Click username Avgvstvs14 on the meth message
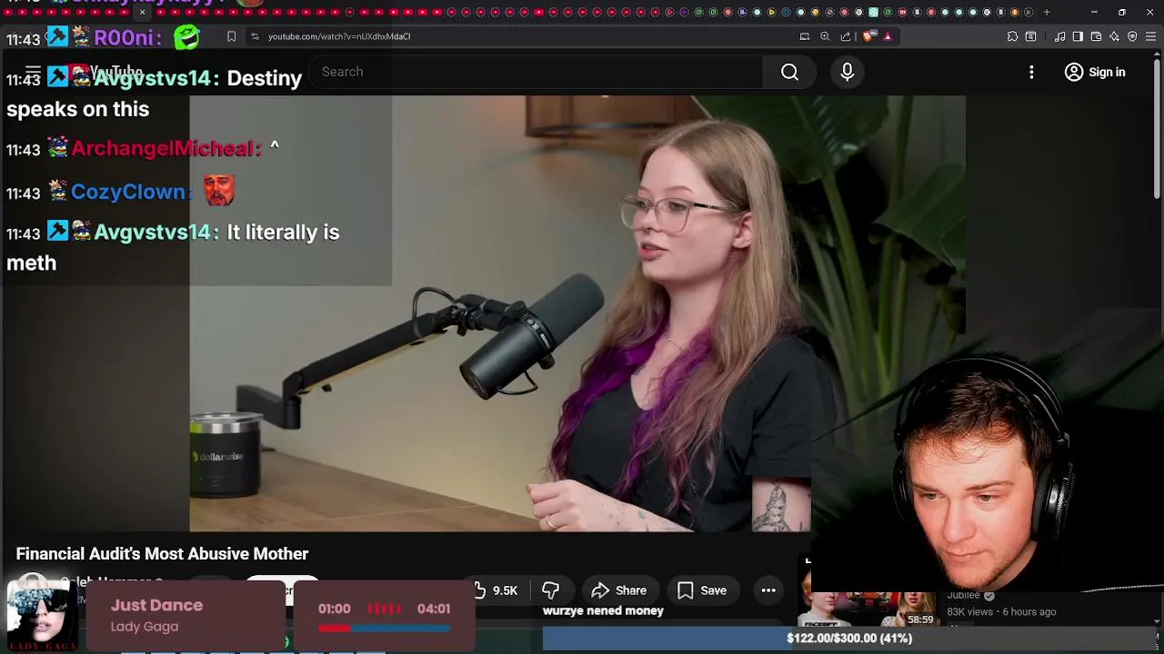This screenshot has height=654, width=1164. [x=152, y=232]
